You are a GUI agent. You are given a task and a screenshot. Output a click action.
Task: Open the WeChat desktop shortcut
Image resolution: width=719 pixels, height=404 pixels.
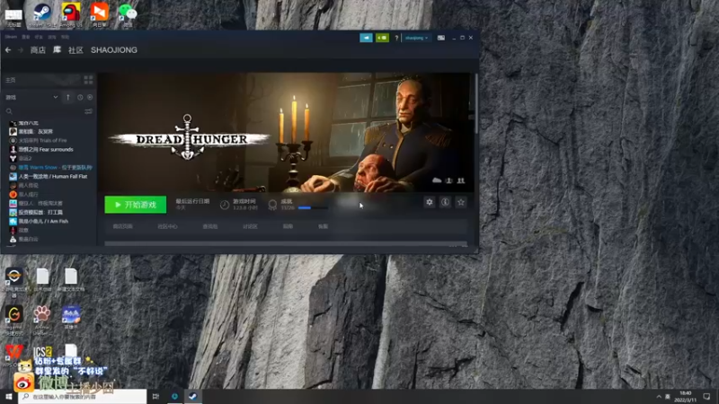click(128, 14)
